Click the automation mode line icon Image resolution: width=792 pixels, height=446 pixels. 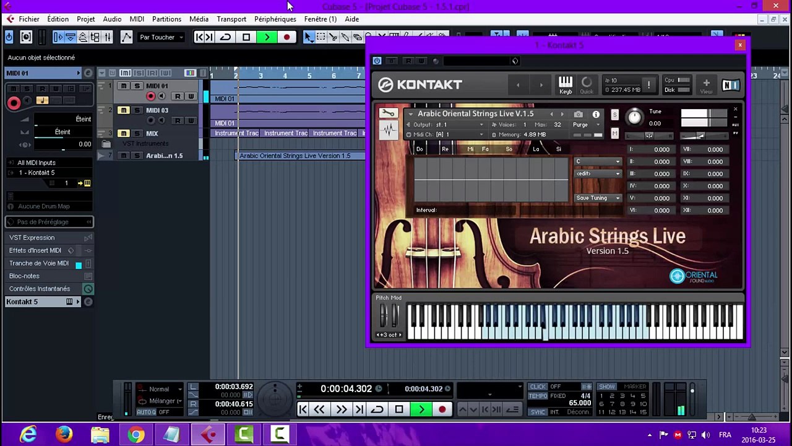126,37
